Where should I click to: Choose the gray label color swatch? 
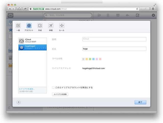tap(83, 59)
